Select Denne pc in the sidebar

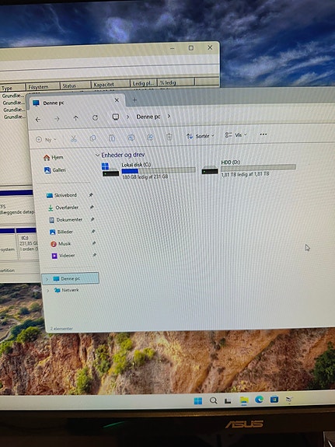(71, 278)
